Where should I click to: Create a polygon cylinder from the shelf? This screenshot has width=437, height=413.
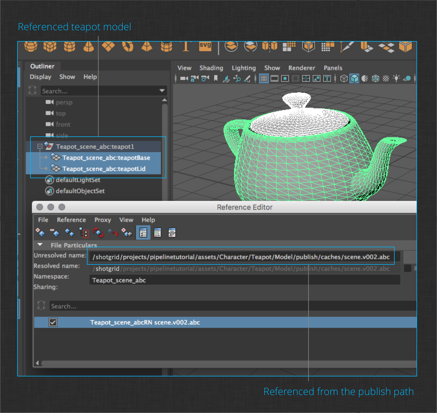click(70, 46)
